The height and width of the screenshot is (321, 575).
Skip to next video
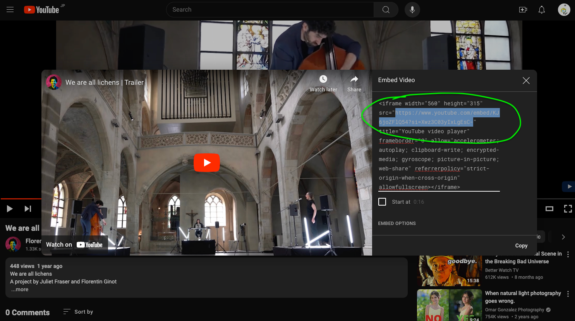[28, 209]
